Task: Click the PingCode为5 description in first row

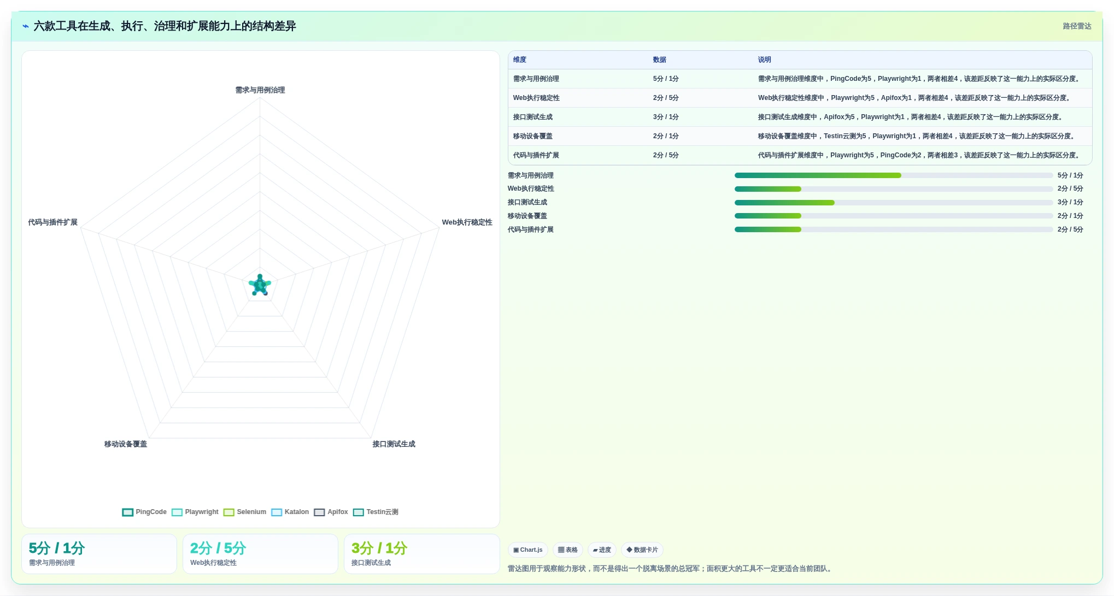Action: coord(919,79)
